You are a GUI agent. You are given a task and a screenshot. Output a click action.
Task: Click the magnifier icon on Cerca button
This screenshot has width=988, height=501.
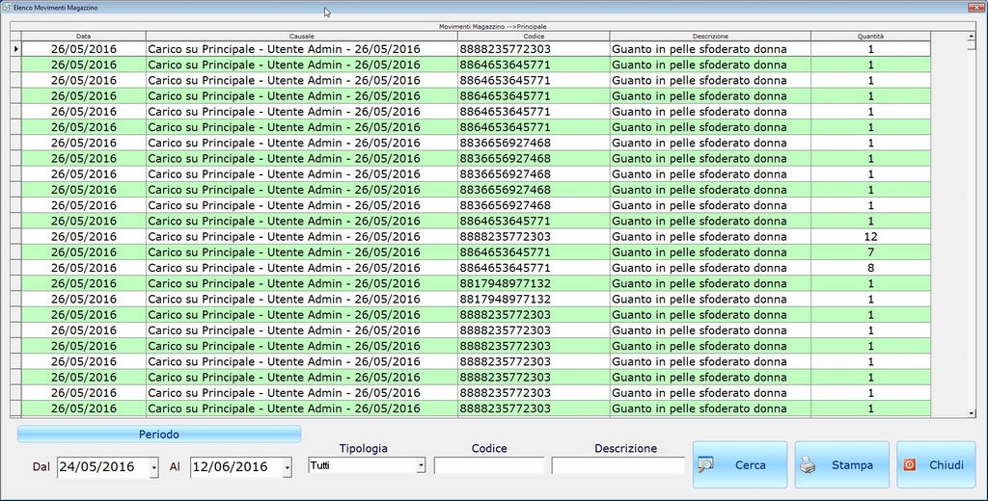click(x=706, y=464)
